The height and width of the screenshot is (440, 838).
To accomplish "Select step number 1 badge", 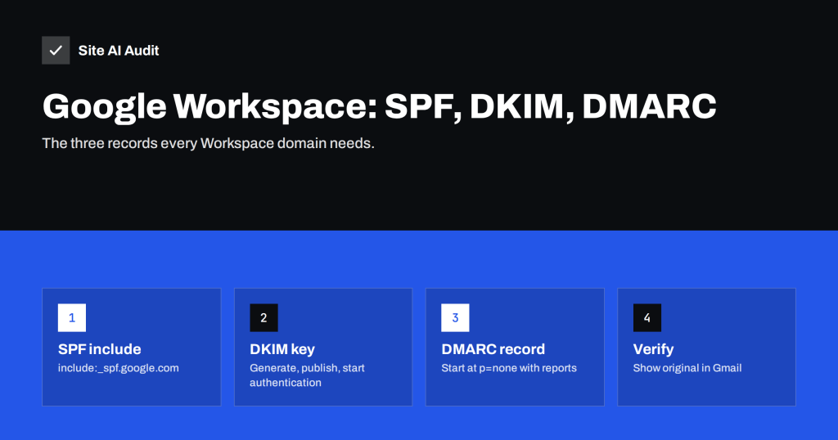I will point(72,317).
